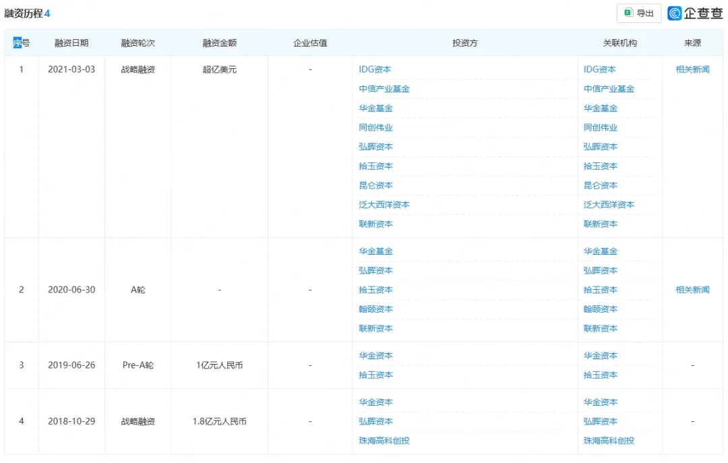Click 联新资本 investor in the A轮 row
This screenshot has width=728, height=463.
pyautogui.click(x=375, y=329)
